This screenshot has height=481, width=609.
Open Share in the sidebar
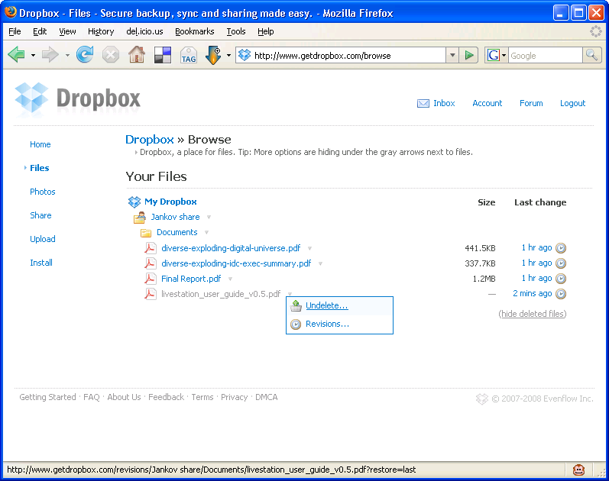[x=40, y=215]
